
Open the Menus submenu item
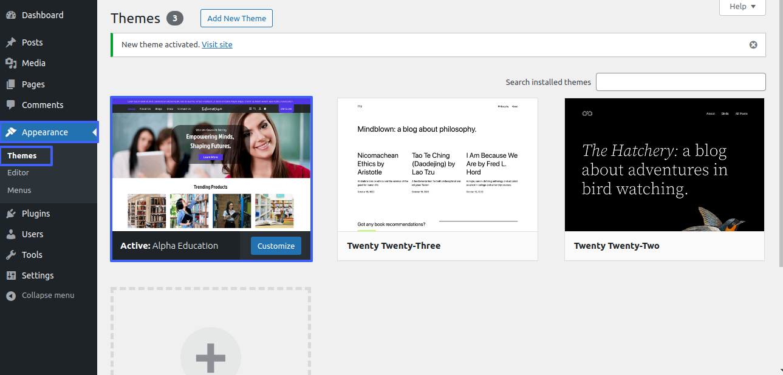[19, 191]
